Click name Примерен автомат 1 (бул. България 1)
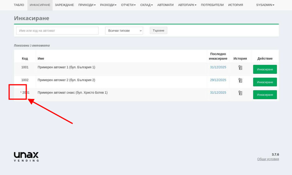Image resolution: width=292 pixels, height=175 pixels. click(x=66, y=67)
